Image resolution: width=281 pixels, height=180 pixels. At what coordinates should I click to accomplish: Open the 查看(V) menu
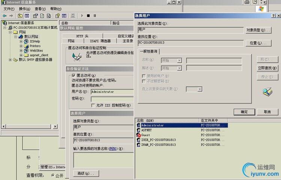[x=40, y=9]
